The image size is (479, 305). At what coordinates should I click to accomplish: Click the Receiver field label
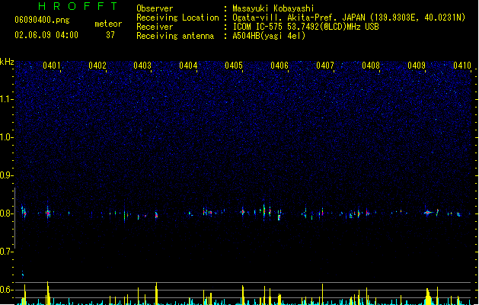pos(155,27)
